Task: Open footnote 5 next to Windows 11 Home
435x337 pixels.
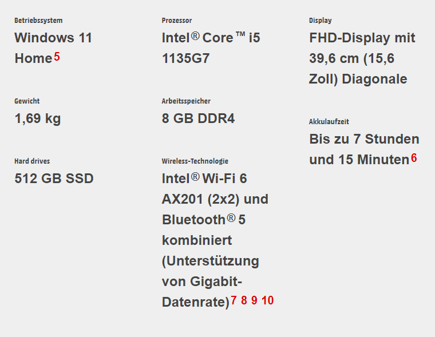Action: (57, 57)
